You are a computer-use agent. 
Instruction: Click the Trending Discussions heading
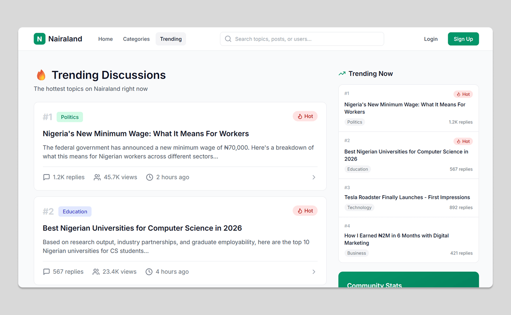pos(109,75)
